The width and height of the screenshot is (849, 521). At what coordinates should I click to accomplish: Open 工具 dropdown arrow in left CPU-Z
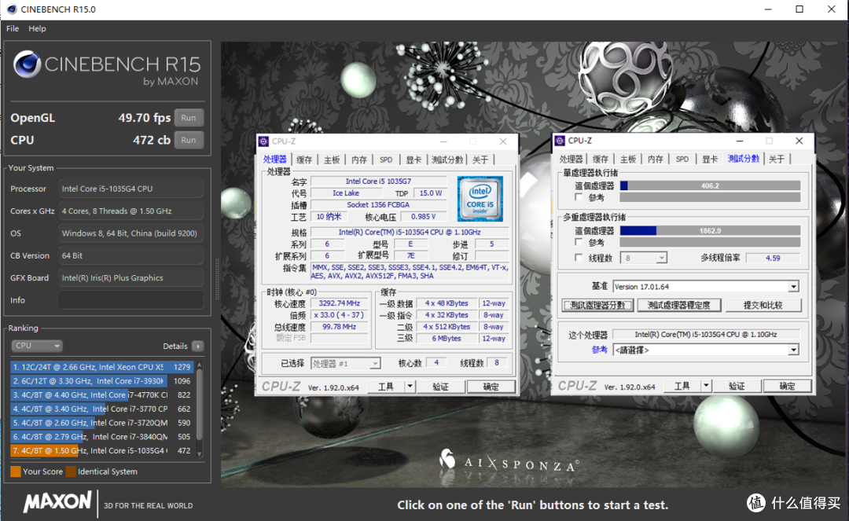(x=410, y=387)
